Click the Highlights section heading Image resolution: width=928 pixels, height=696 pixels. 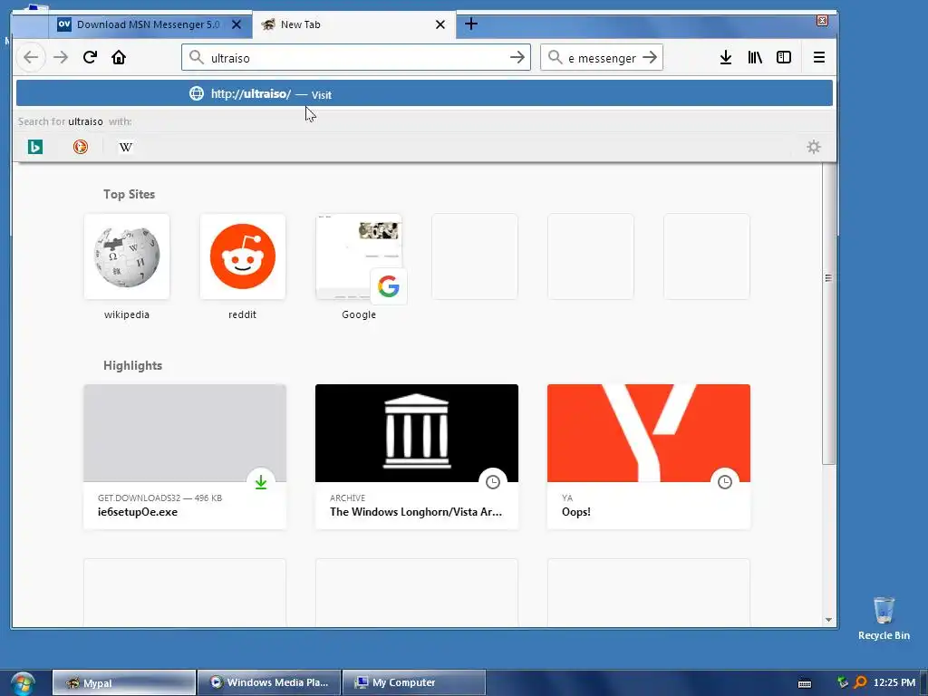click(x=132, y=366)
